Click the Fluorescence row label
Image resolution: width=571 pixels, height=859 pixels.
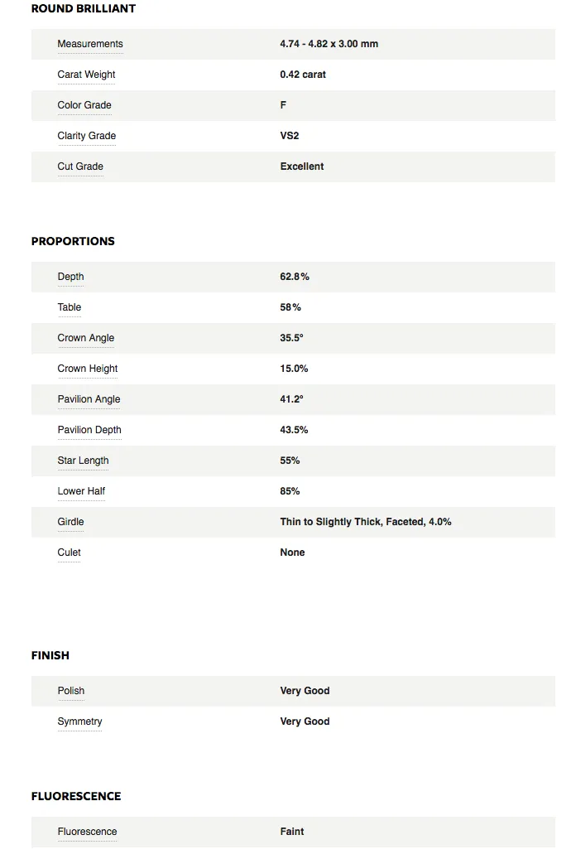tap(87, 832)
